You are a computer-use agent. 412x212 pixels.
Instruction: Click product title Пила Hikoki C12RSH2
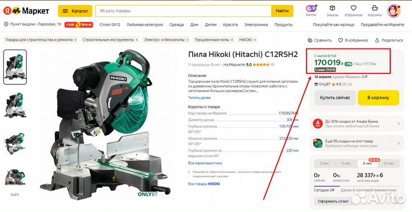243,55
